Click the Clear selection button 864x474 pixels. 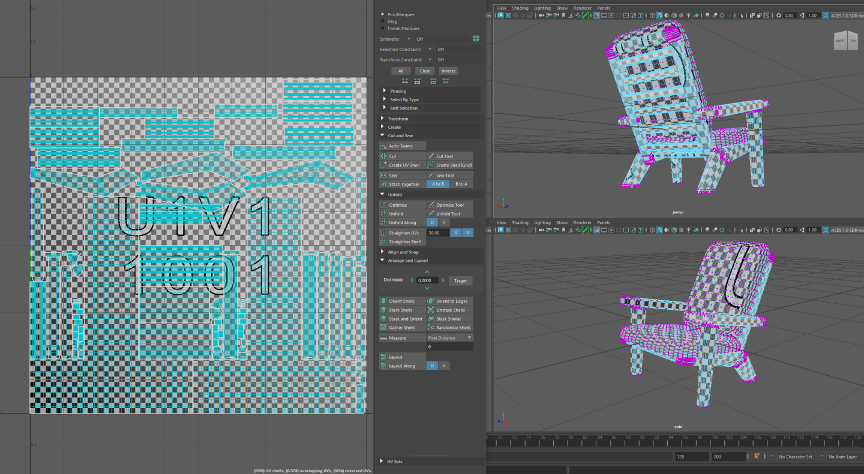pos(425,71)
